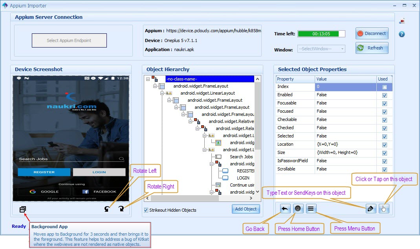
Task: Rotate the device screenshot left
Action: pos(107,209)
